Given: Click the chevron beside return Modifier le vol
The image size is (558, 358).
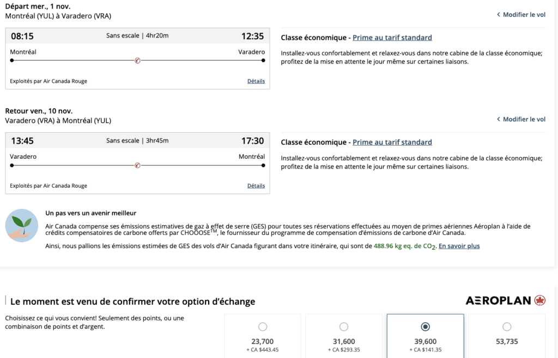Looking at the screenshot, I should [499, 119].
